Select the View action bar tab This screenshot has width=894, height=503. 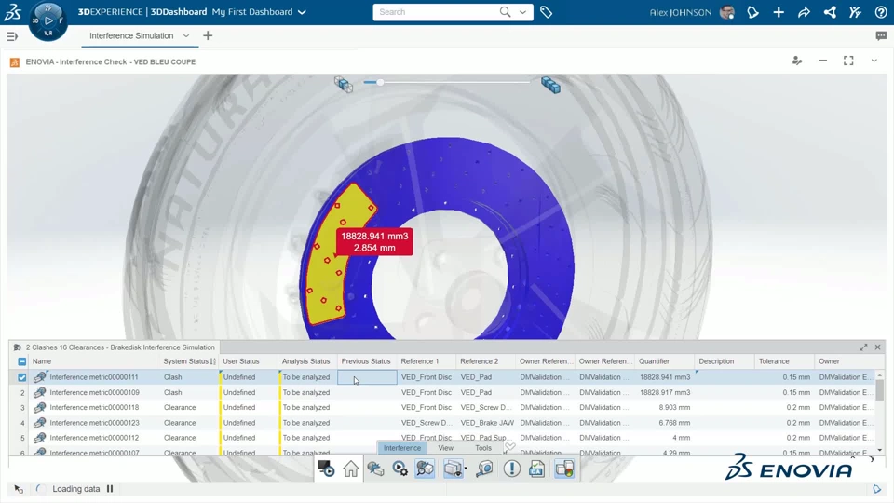pos(445,448)
